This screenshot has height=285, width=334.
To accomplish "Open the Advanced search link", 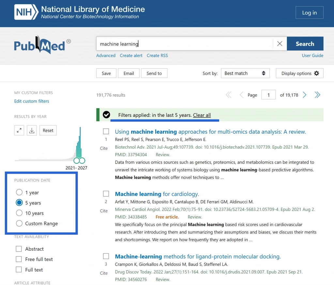I will tap(106, 55).
